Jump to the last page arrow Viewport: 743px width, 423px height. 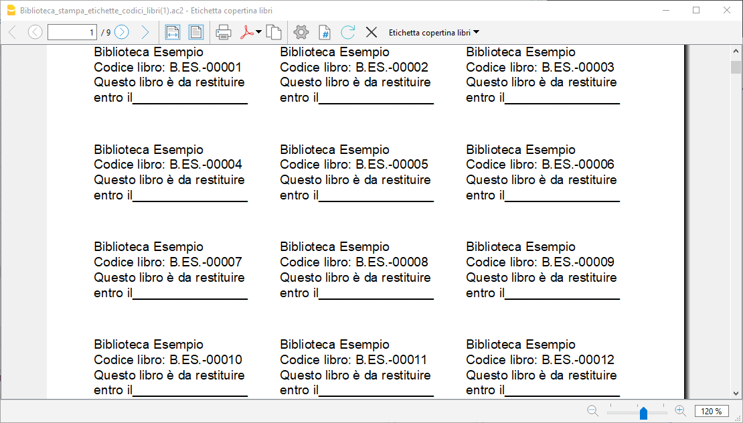pyautogui.click(x=145, y=32)
